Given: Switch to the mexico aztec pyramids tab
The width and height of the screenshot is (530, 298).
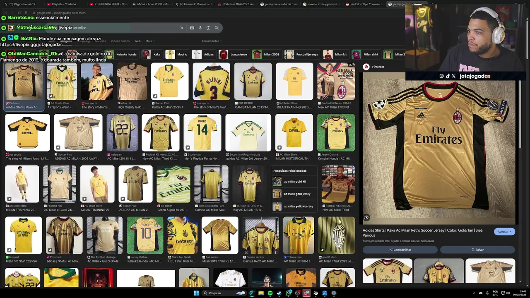Looking at the screenshot, I should pyautogui.click(x=321, y=4).
